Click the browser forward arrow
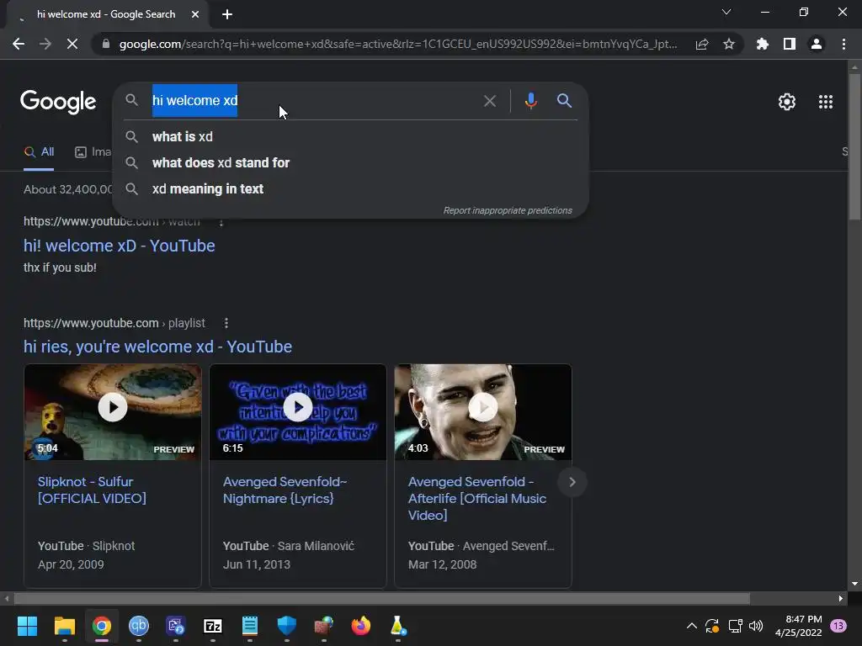The height and width of the screenshot is (646, 862). click(x=45, y=44)
